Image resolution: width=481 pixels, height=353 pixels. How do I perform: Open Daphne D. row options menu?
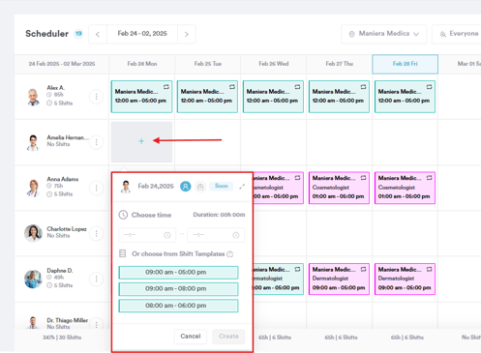coord(96,279)
